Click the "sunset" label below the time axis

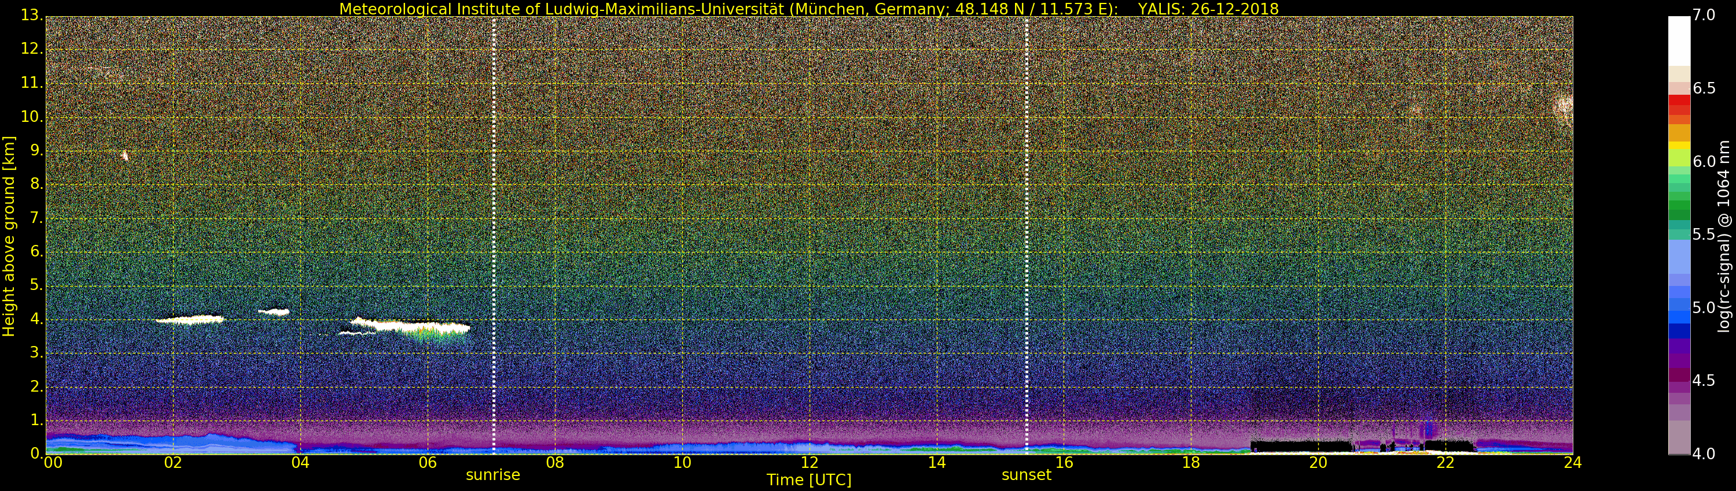[1027, 475]
